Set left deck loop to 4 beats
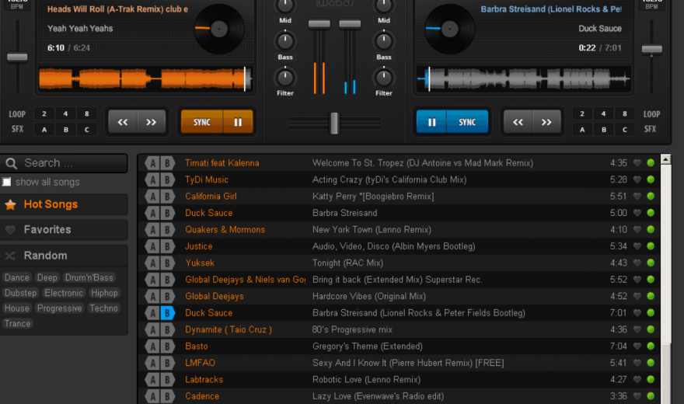 coord(65,113)
